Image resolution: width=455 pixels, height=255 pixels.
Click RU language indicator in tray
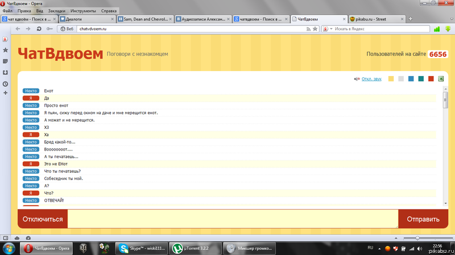pyautogui.click(x=370, y=248)
